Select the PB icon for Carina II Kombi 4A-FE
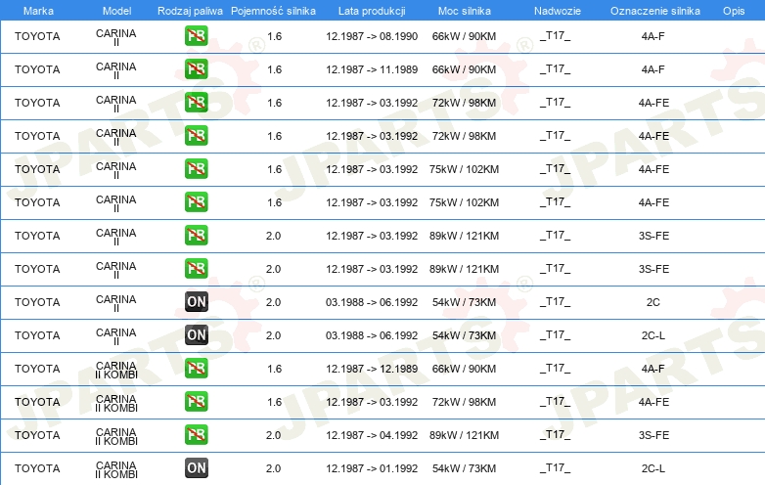Viewport: 765px width, 485px height. pos(197,402)
